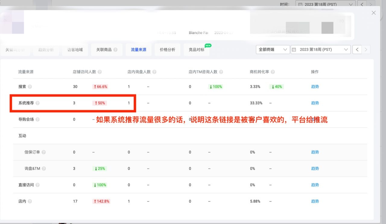Open 趋势 link for 信保订单 row
The width and height of the screenshot is (386, 224).
[315, 152]
